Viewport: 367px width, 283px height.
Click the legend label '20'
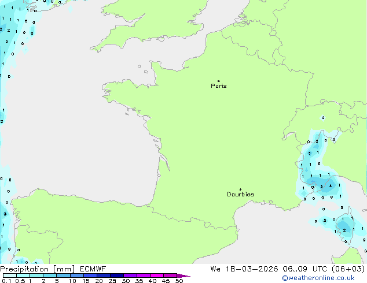coord(99,281)
